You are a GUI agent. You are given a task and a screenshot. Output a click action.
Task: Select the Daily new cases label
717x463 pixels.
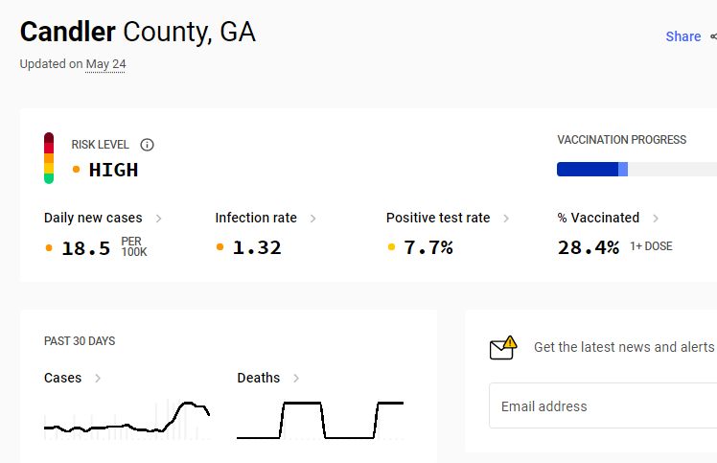tap(93, 218)
